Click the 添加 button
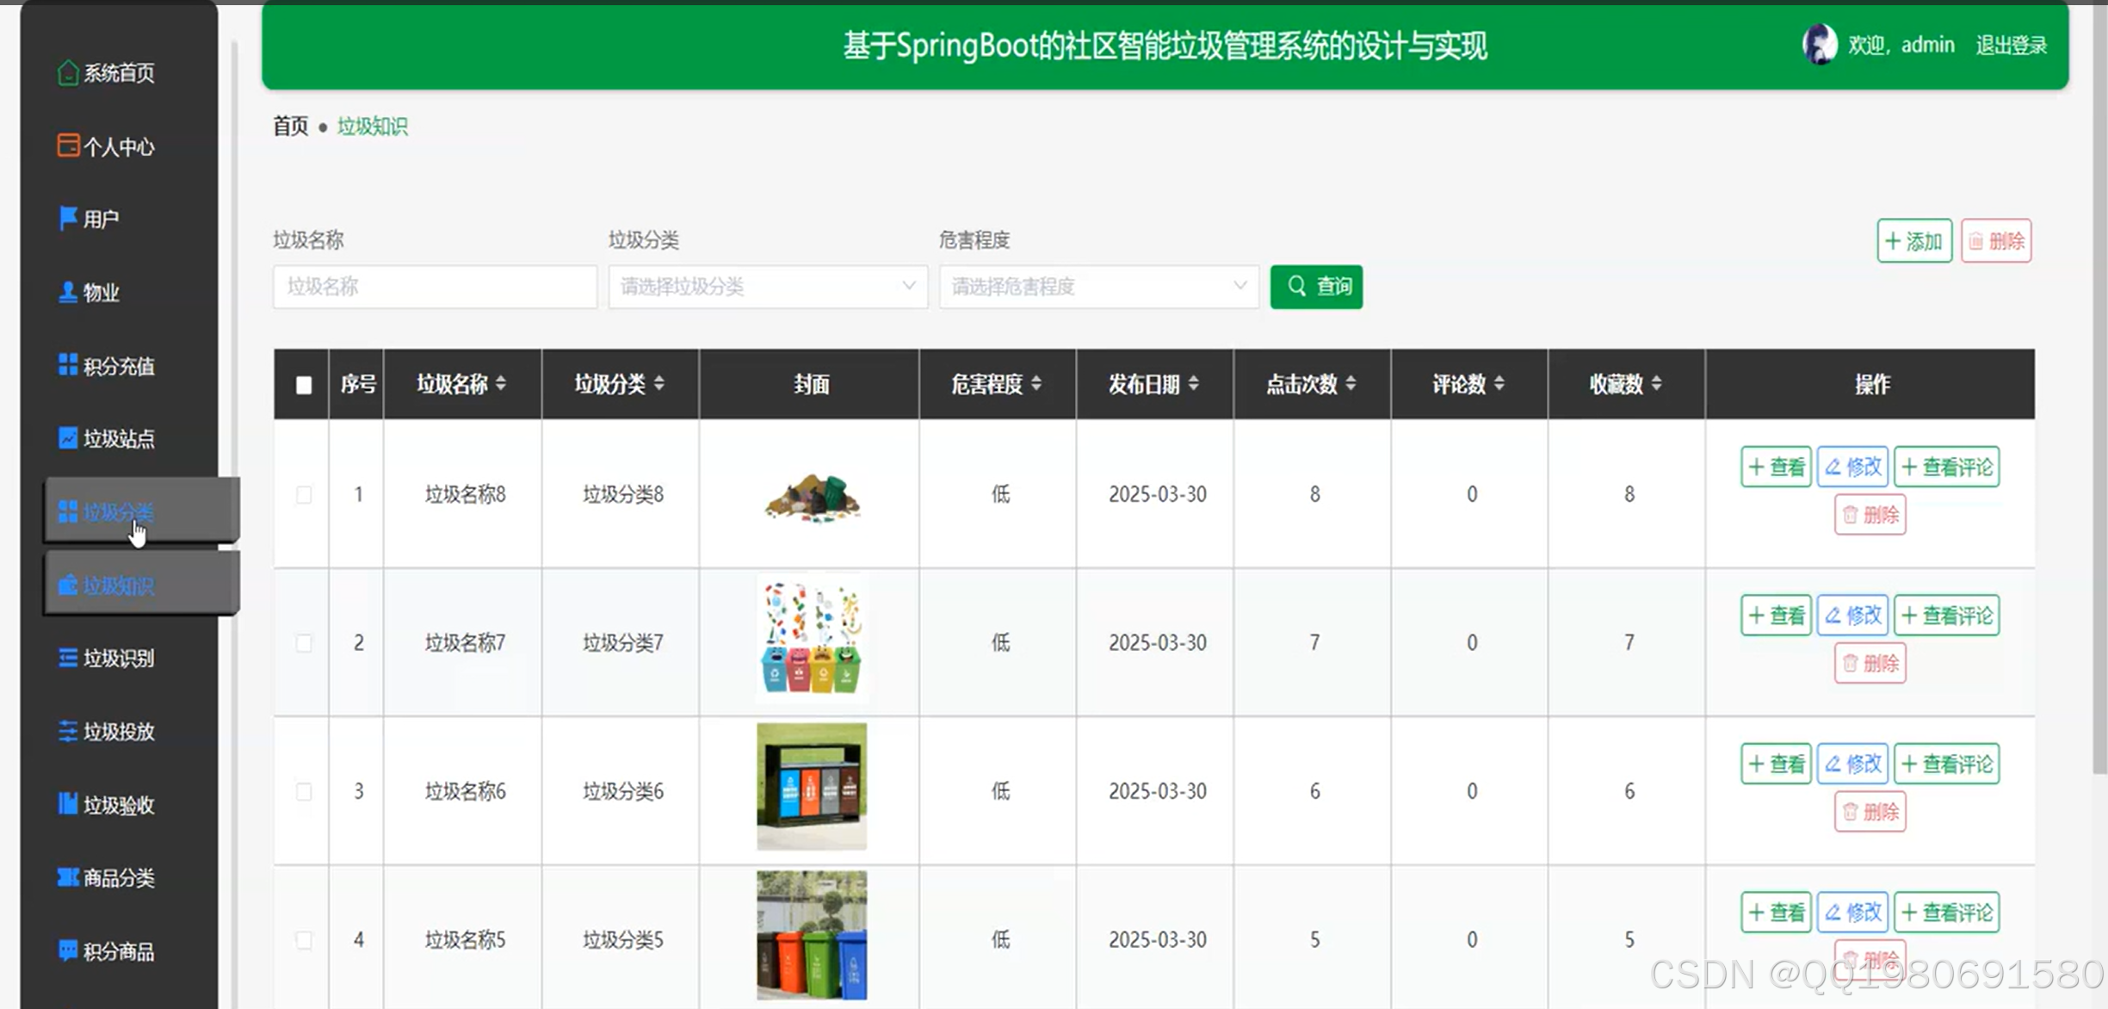2108x1009 pixels. click(1913, 241)
